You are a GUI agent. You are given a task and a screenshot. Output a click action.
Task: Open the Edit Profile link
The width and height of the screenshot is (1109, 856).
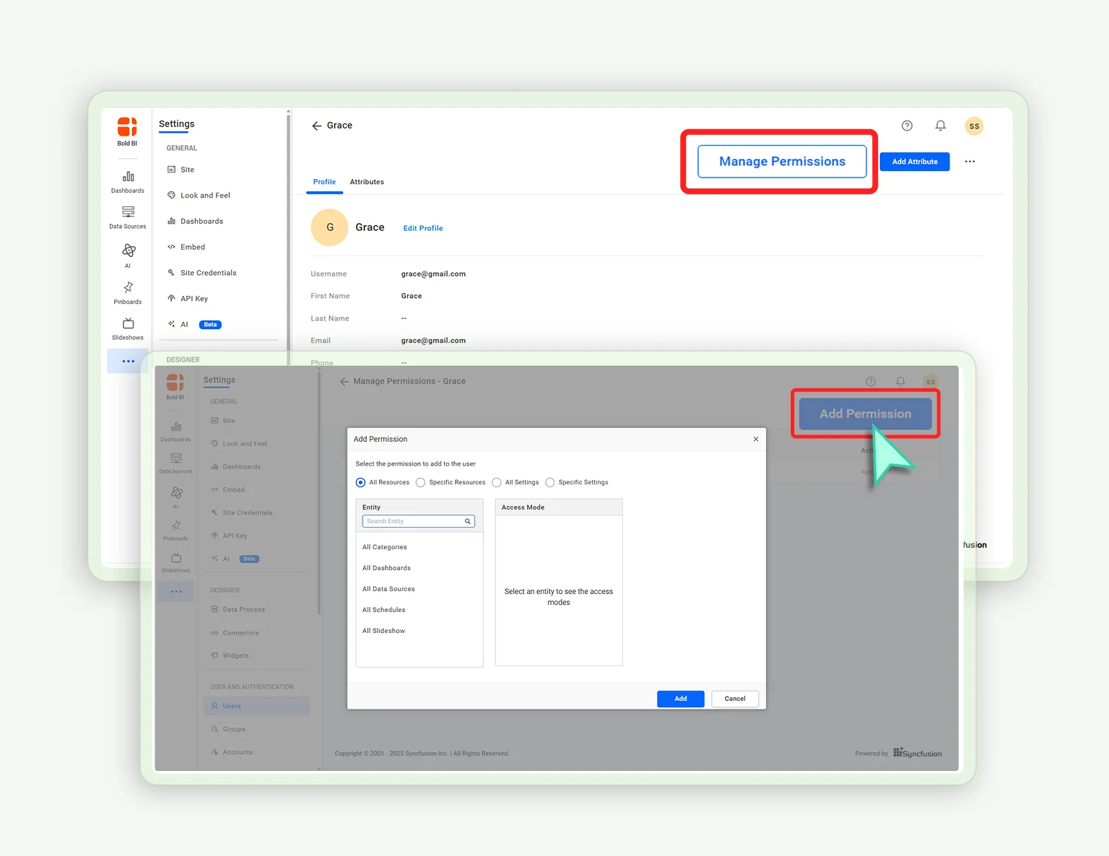[x=423, y=228]
